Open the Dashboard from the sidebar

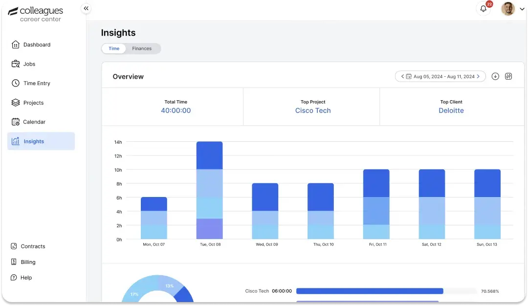pyautogui.click(x=37, y=44)
